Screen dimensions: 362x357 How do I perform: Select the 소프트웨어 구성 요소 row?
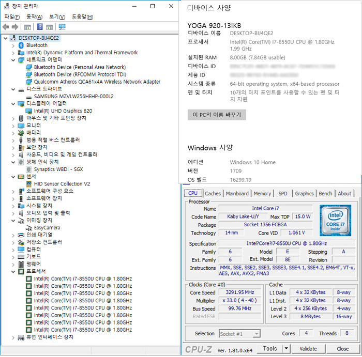pos(50,191)
